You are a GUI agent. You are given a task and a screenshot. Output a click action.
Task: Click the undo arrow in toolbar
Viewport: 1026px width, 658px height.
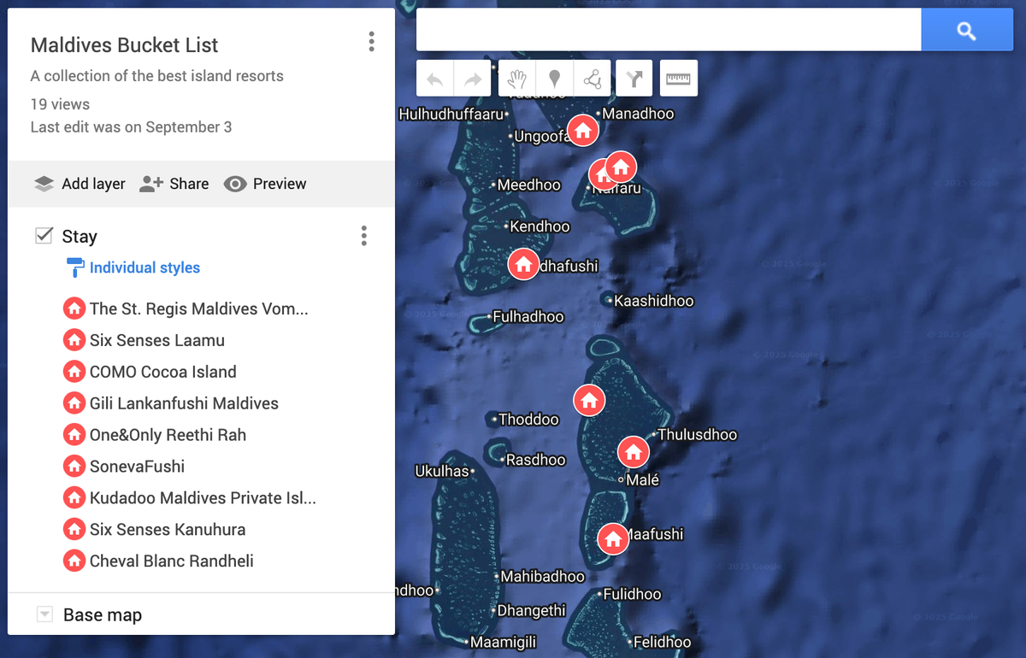(435, 79)
